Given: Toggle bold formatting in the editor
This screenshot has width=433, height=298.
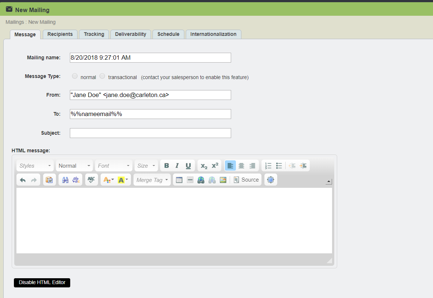Looking at the screenshot, I should click(166, 166).
